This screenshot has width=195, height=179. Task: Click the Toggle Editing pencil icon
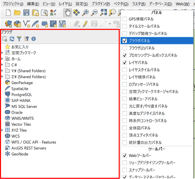click(x=85, y=23)
